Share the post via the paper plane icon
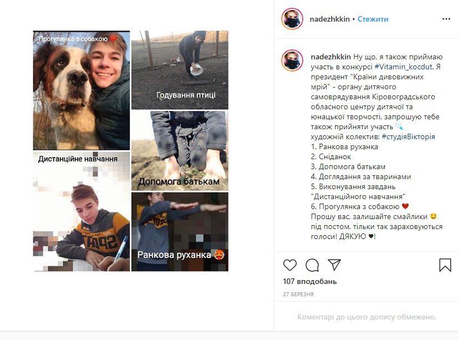This screenshot has width=458, height=340. point(334,265)
